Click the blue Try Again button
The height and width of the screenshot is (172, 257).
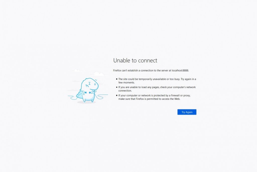[187, 112]
